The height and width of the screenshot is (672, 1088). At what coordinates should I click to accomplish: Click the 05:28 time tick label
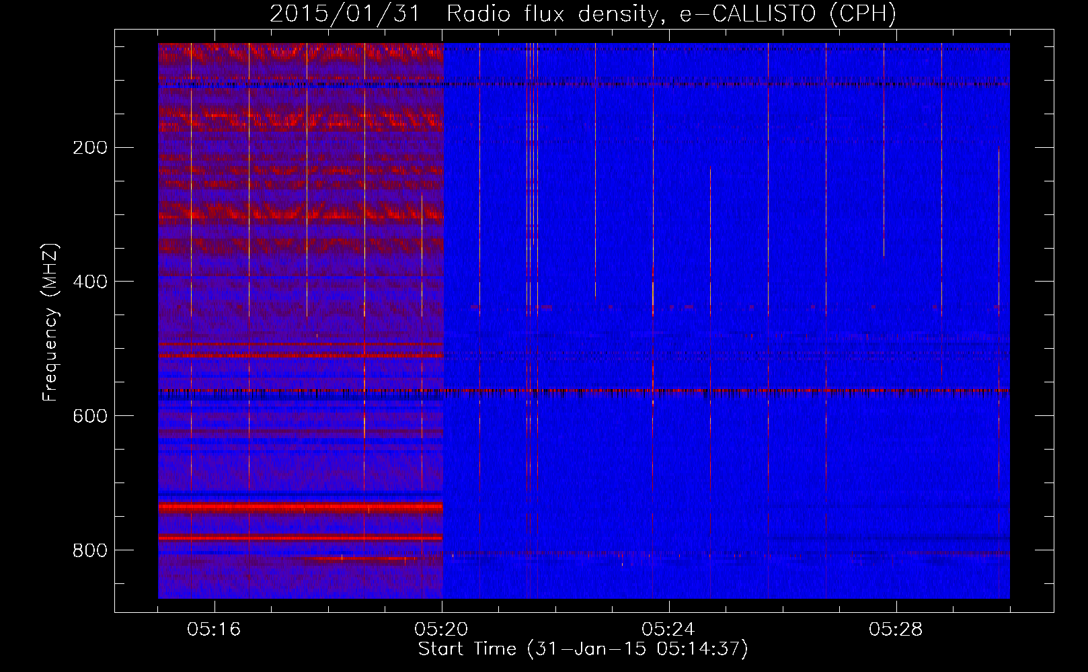[x=896, y=629]
